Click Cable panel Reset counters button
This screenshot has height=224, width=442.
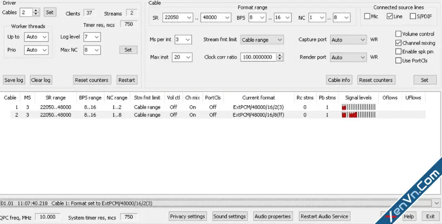point(376,80)
